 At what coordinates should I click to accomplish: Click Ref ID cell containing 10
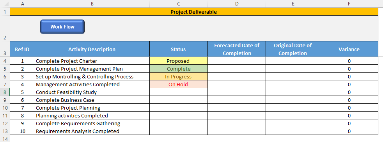[x=23, y=131]
